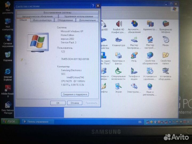Image resolution: width=192 pixels, height=144 pixels.
Task: Open Принтеры и факсы icon
Action: click(x=118, y=58)
